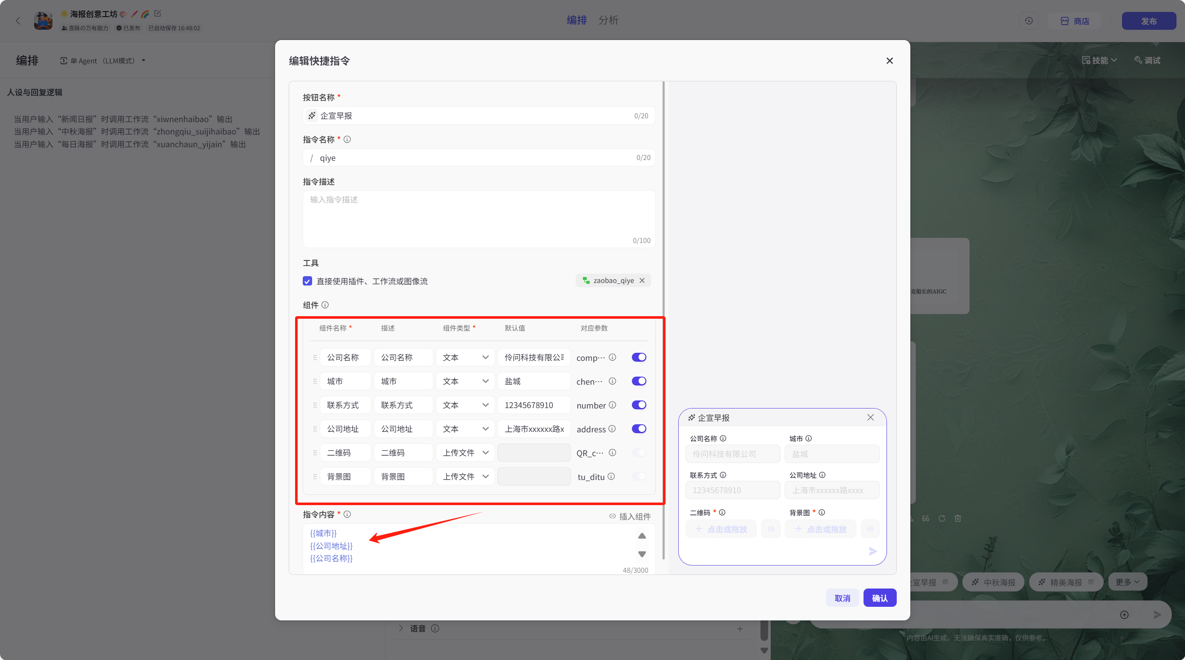
Task: Click the regenerate icon in background chat
Action: 941,518
